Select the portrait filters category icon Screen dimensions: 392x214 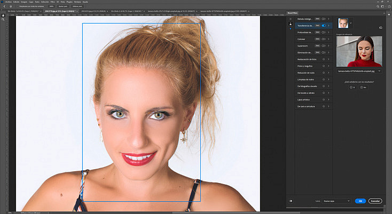point(291,24)
